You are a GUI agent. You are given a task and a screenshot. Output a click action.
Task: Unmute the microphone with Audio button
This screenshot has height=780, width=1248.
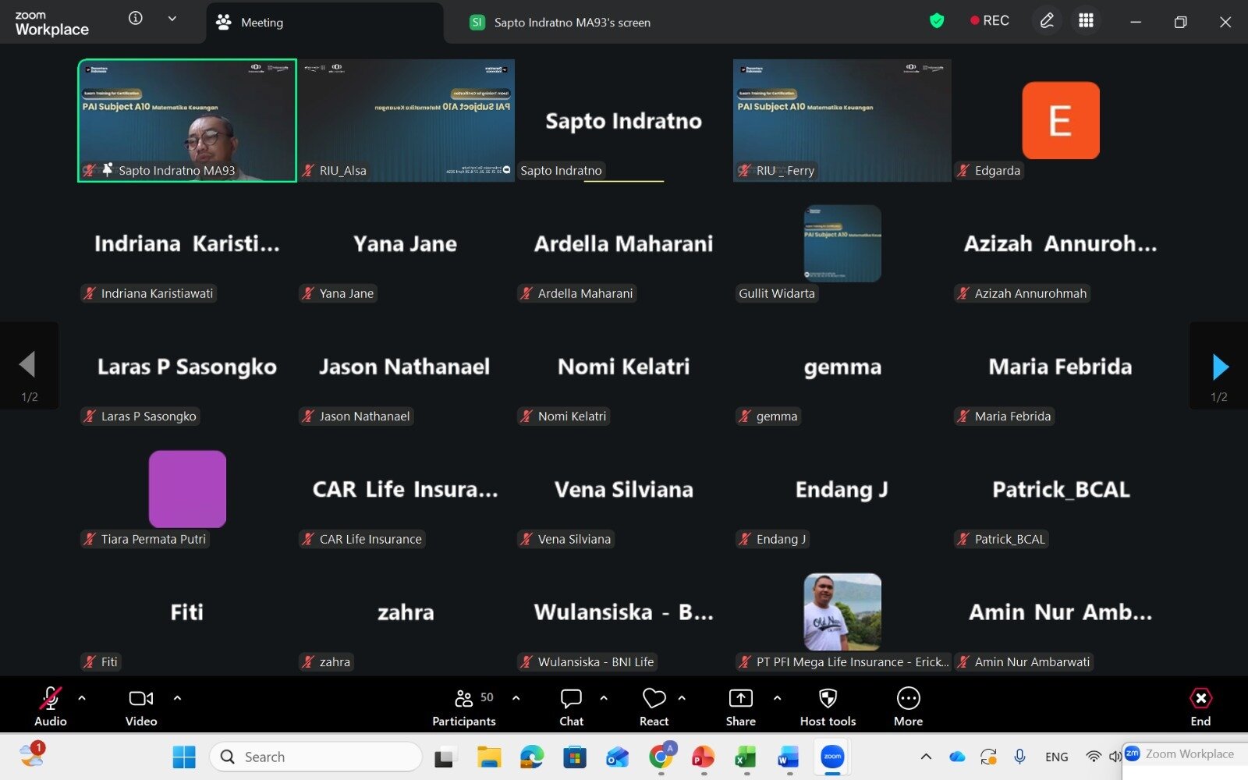click(x=51, y=707)
